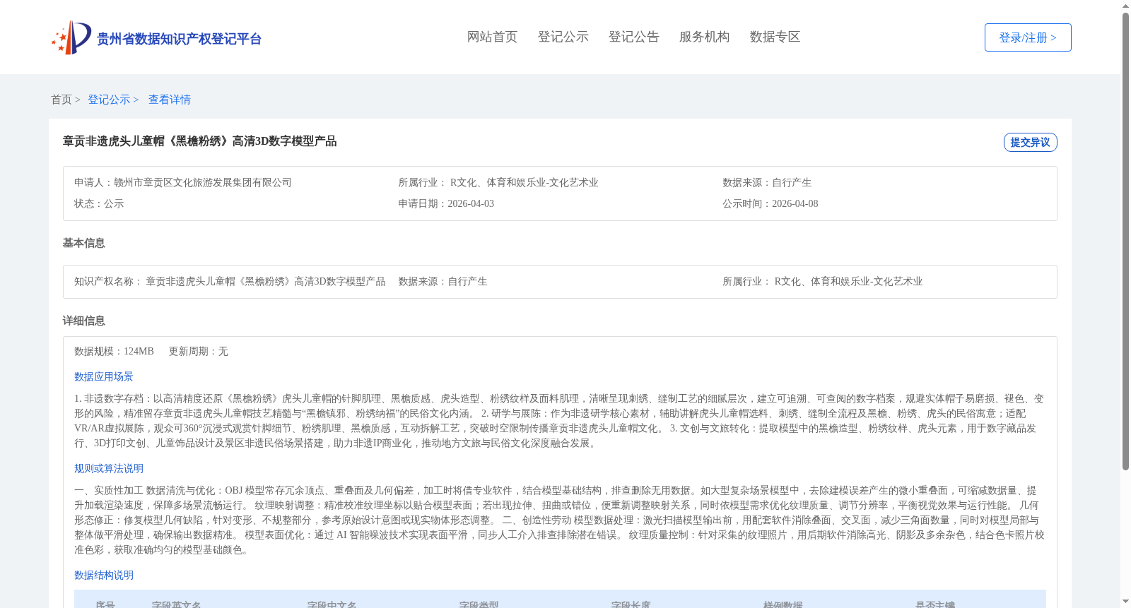
Task: Click 首页 in the breadcrumb
Action: (61, 100)
